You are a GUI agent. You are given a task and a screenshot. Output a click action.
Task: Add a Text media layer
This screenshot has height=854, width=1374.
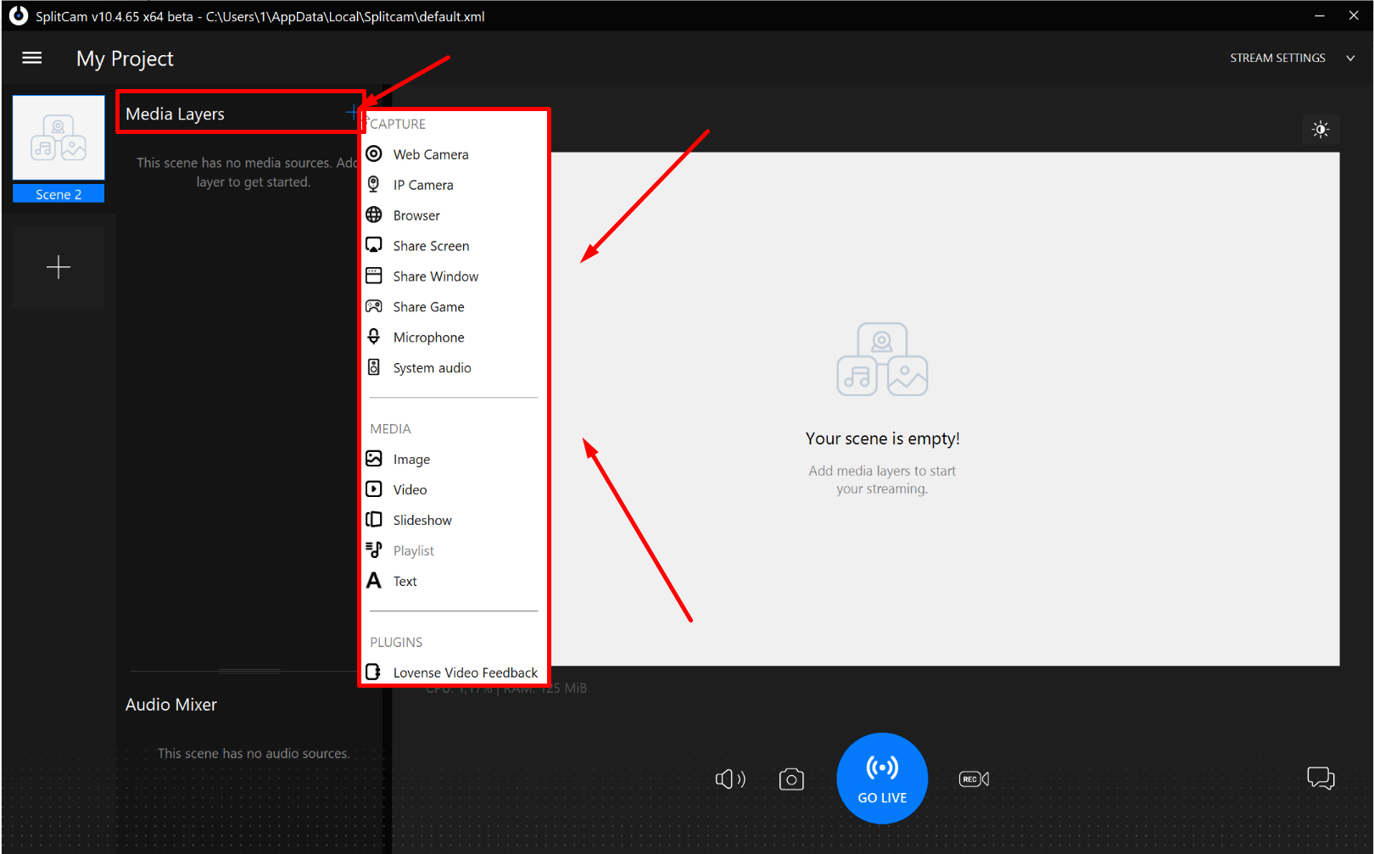point(405,581)
